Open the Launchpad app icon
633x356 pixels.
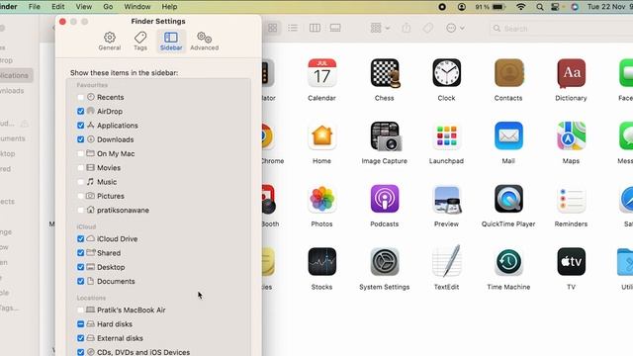click(x=446, y=136)
